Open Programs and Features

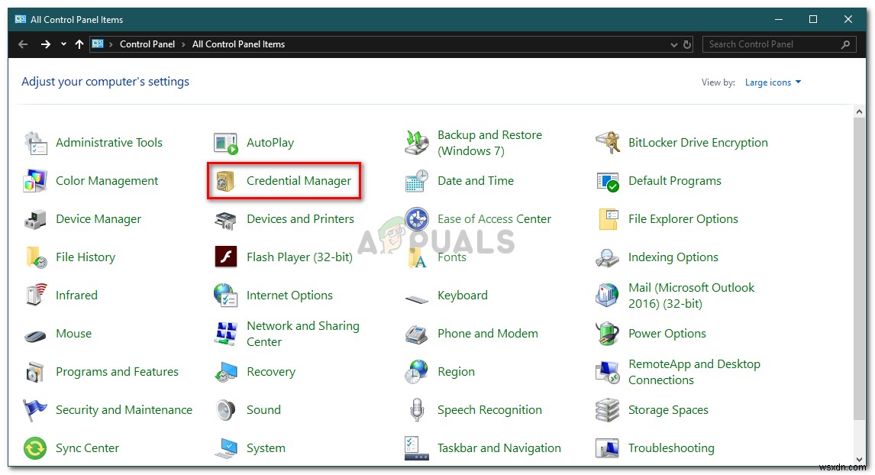(x=118, y=372)
